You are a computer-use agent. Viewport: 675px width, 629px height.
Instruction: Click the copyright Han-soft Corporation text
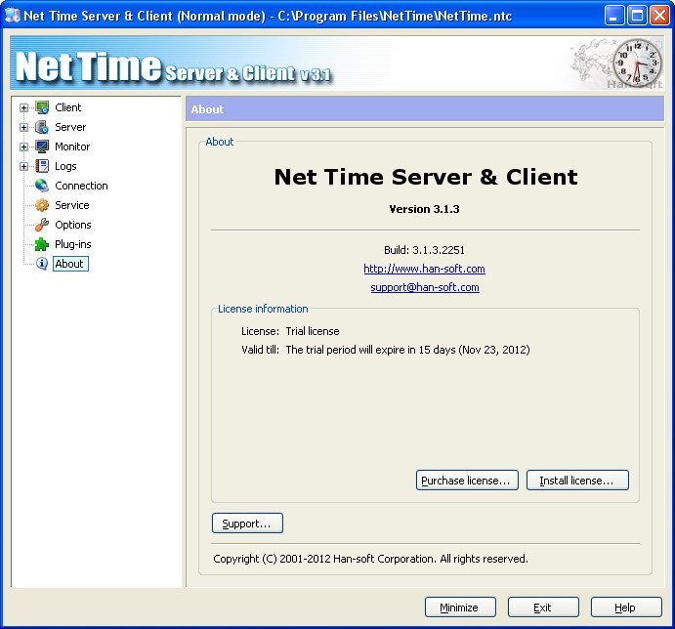pyautogui.click(x=370, y=559)
